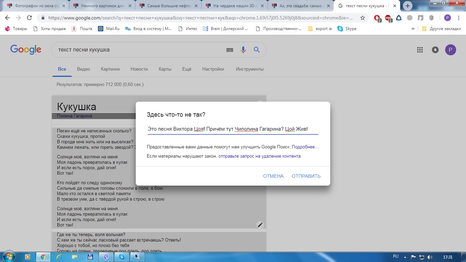Open the clock showing 17:31
The width and height of the screenshot is (466, 262).
[x=448, y=257]
